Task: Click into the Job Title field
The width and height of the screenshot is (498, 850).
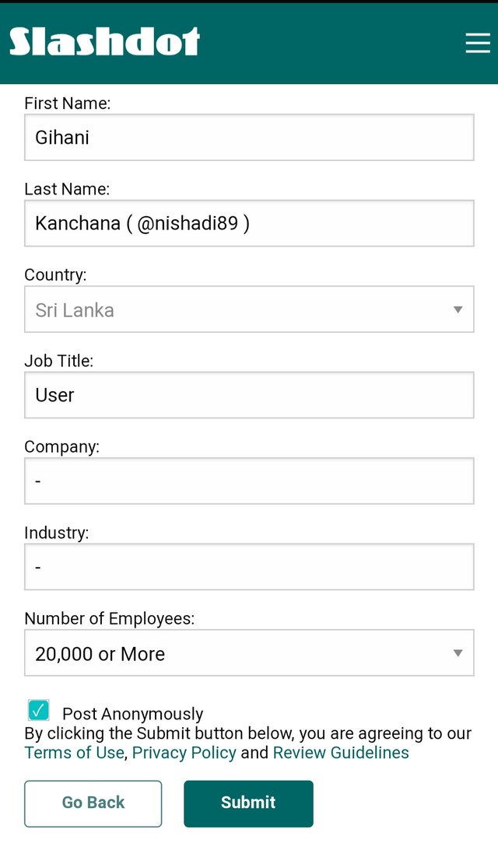Action: (249, 394)
